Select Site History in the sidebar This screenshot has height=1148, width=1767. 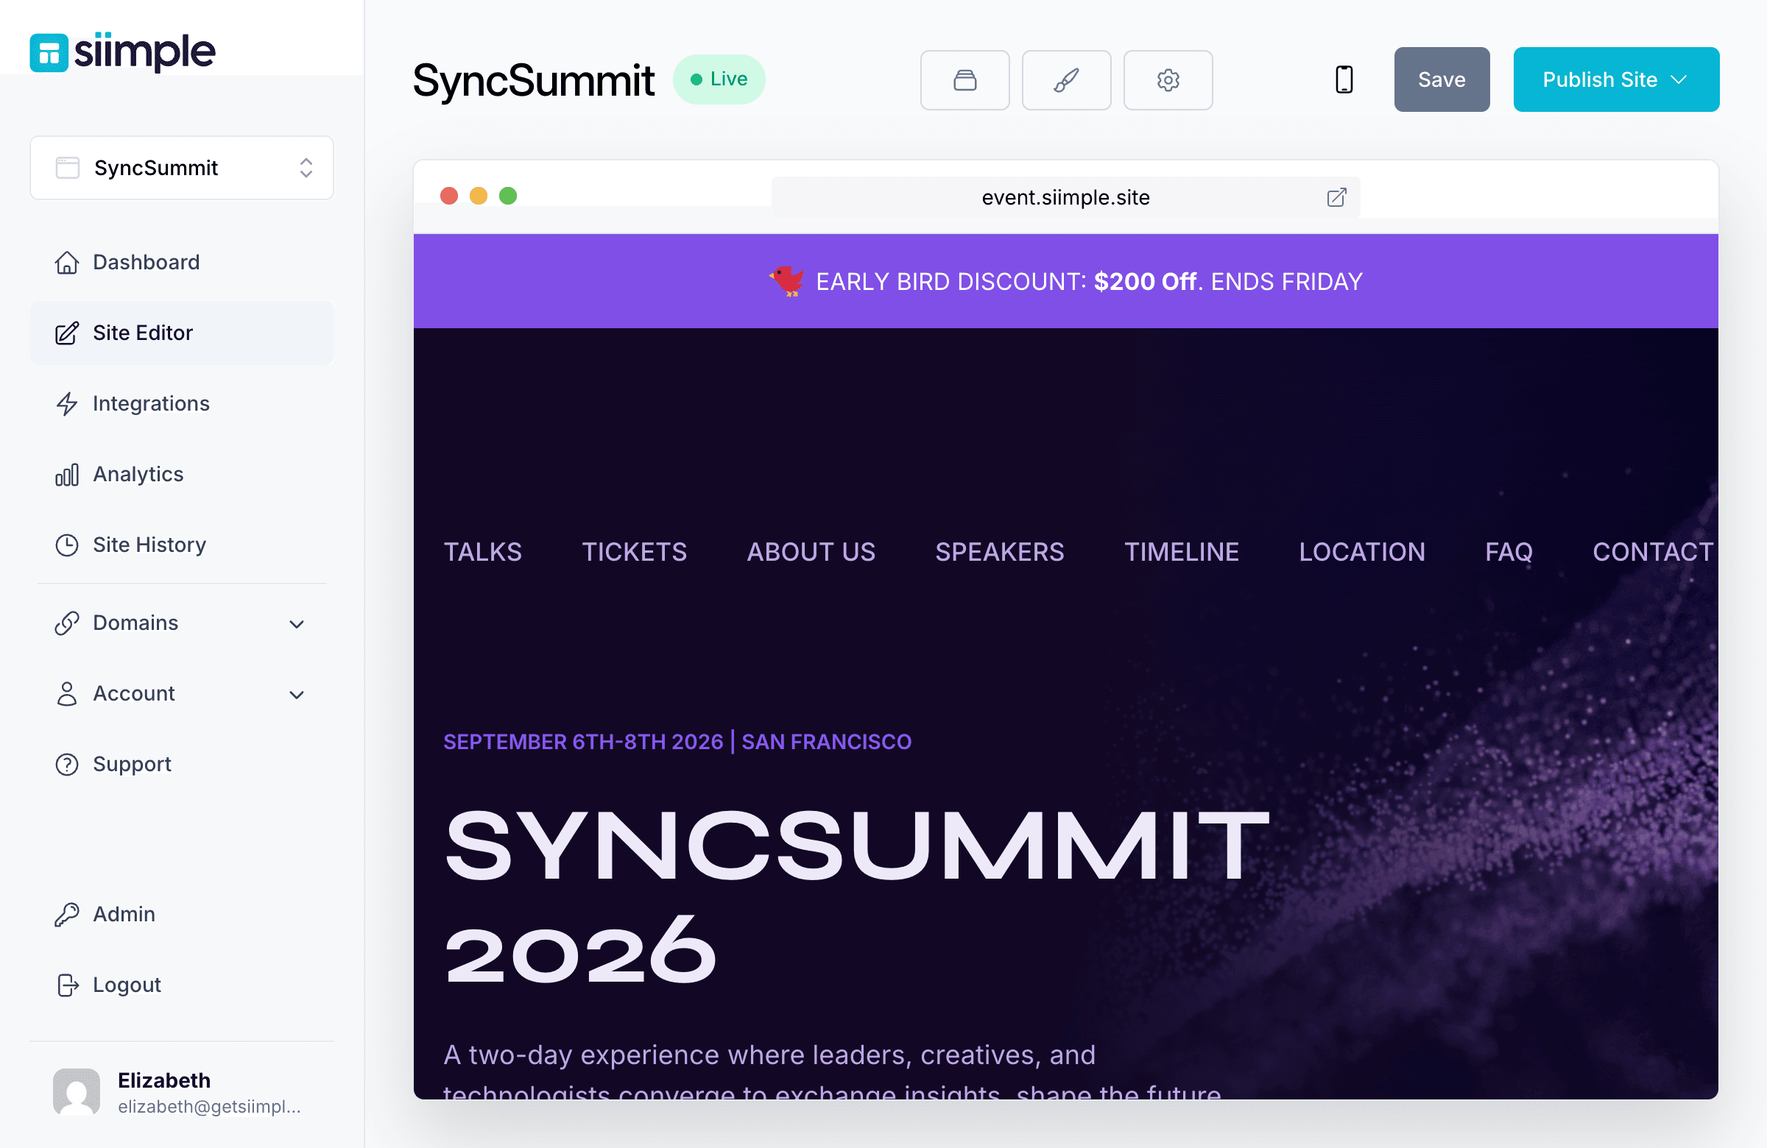(x=149, y=544)
